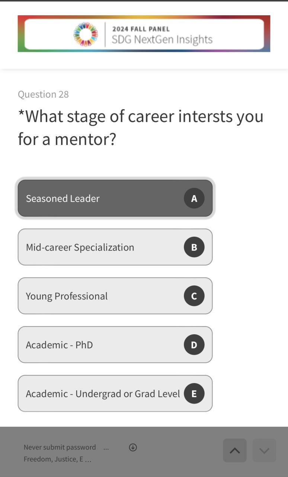The height and width of the screenshot is (477, 288).
Task: Click the SDG color wheel logo
Action: coord(86,34)
